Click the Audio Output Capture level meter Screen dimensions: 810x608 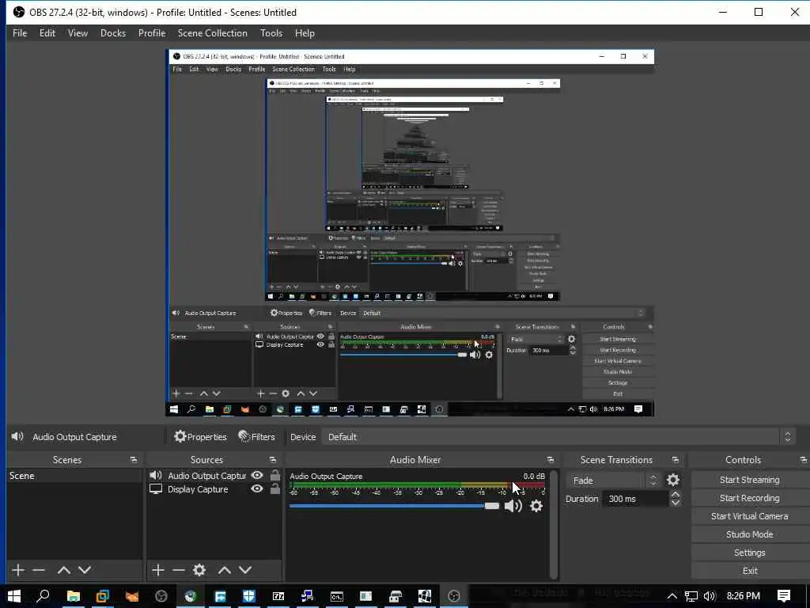click(x=417, y=485)
